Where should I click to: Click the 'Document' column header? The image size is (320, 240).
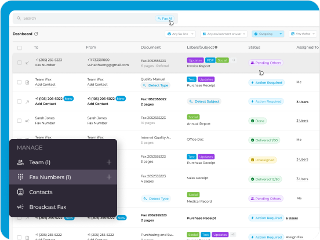(151, 48)
